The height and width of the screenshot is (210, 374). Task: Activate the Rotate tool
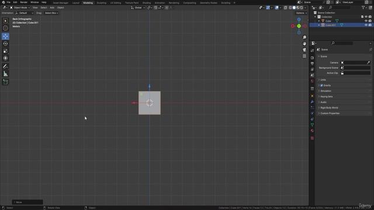click(5, 44)
